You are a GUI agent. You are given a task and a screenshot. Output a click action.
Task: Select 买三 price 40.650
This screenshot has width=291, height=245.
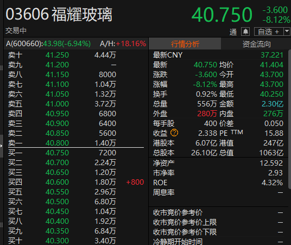click(57, 172)
